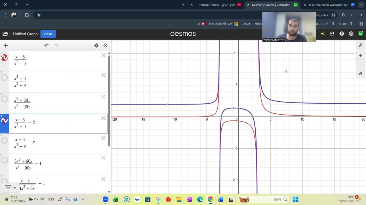
Task: Switch to Join from Zoom Workplace tab
Action: (328, 5)
